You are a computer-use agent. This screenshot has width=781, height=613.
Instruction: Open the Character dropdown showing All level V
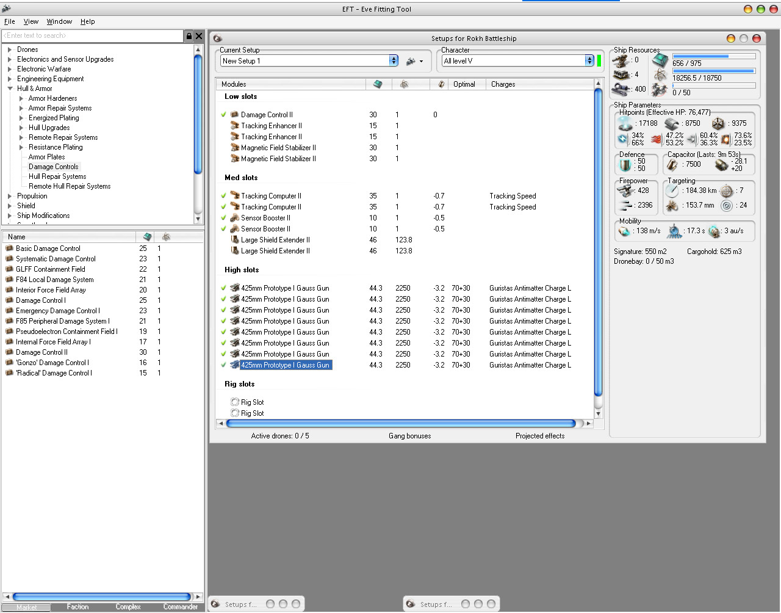589,61
